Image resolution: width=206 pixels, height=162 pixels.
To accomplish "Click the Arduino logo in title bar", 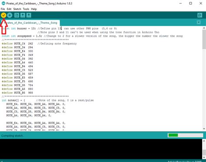I will pos(3,3).
